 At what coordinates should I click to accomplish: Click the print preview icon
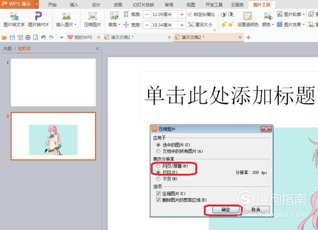click(35, 38)
